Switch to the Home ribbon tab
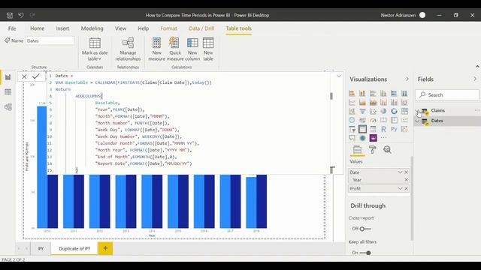The image size is (481, 270). point(37,28)
